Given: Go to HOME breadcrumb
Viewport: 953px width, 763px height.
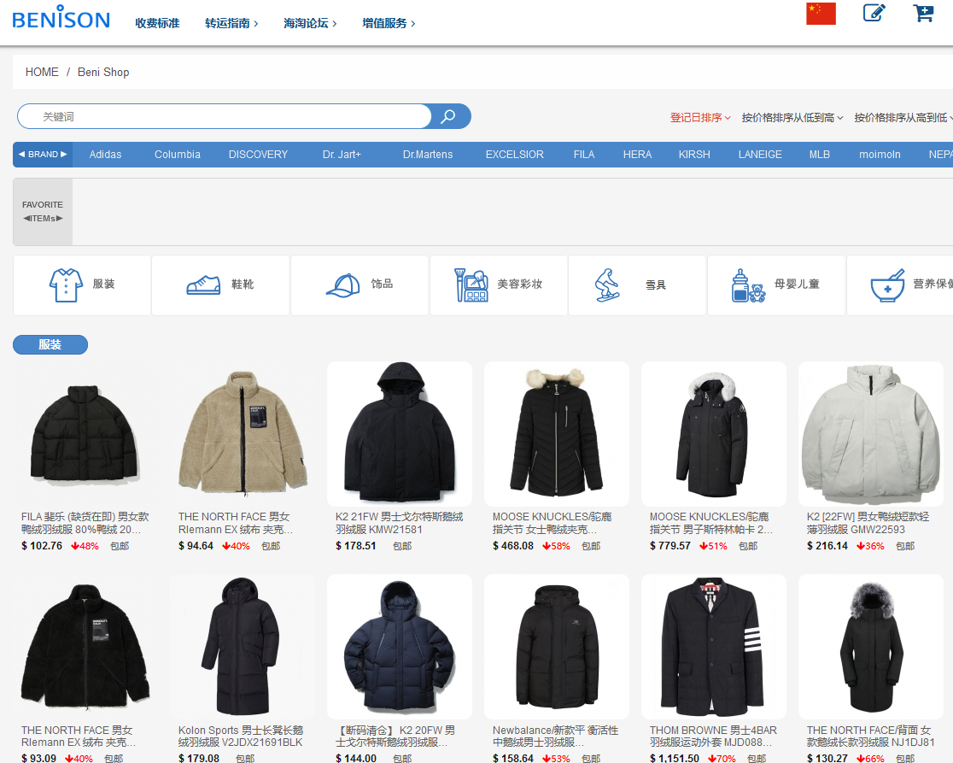Looking at the screenshot, I should point(42,72).
